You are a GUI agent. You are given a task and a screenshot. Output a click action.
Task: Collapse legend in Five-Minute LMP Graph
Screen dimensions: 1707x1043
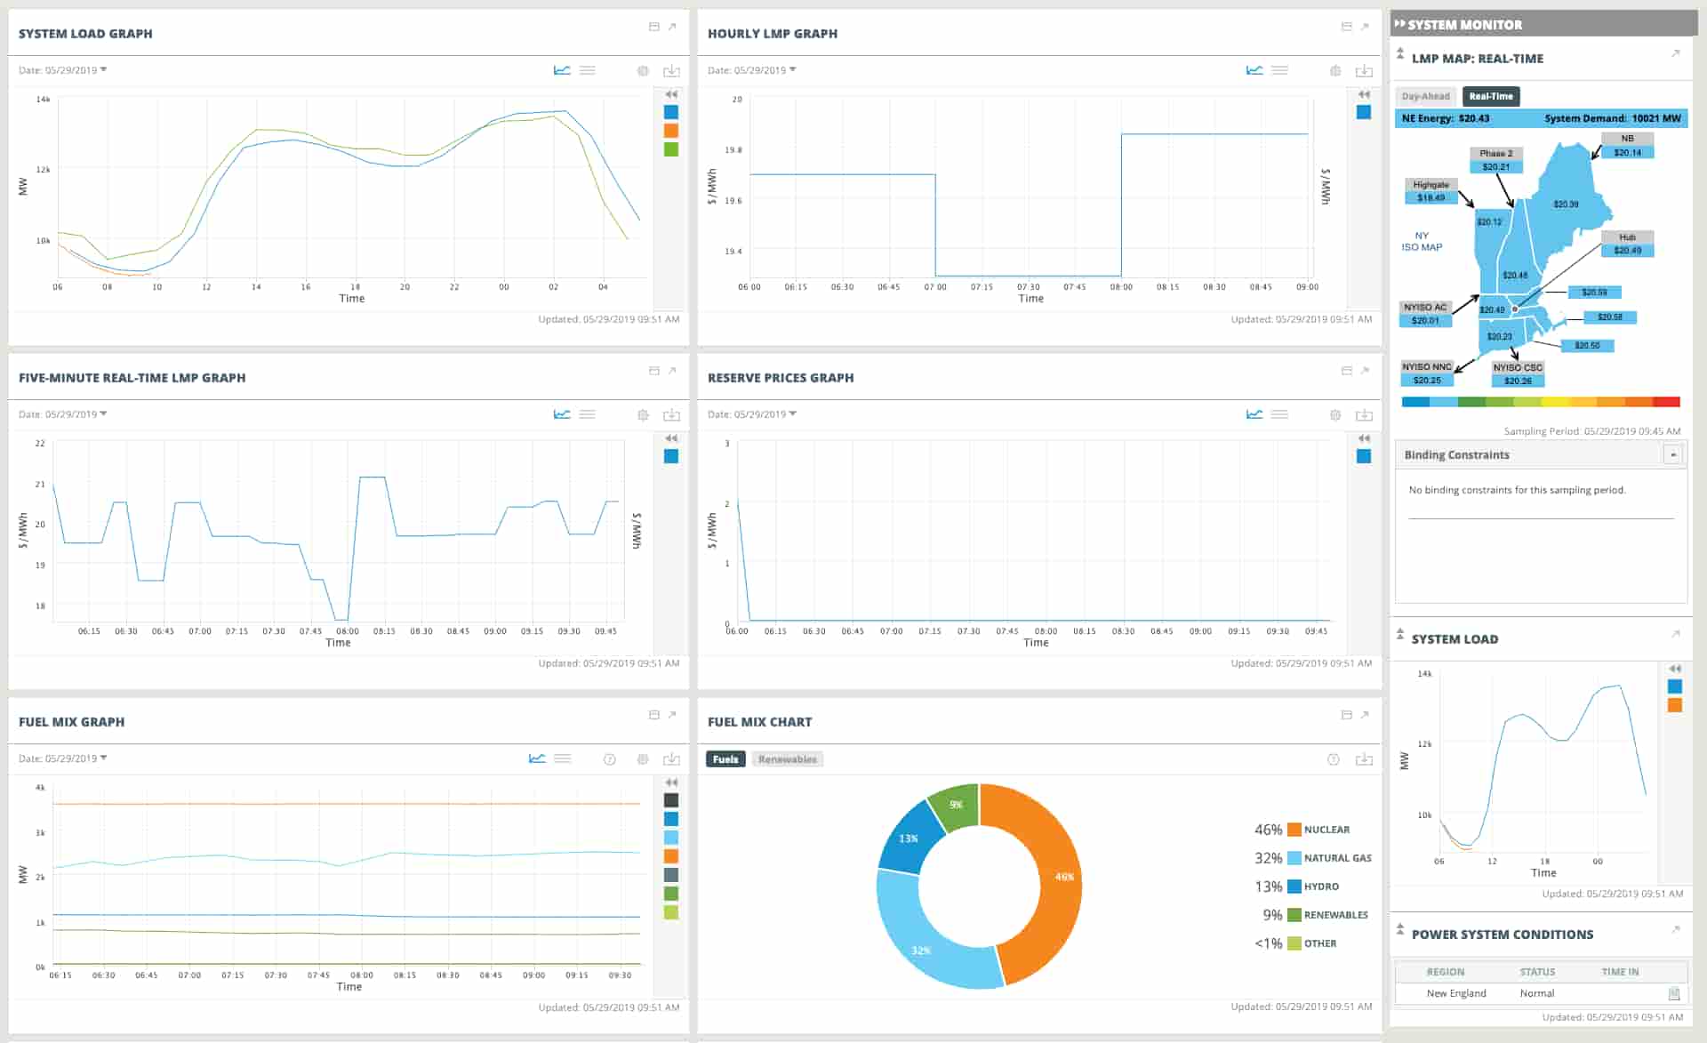[671, 438]
